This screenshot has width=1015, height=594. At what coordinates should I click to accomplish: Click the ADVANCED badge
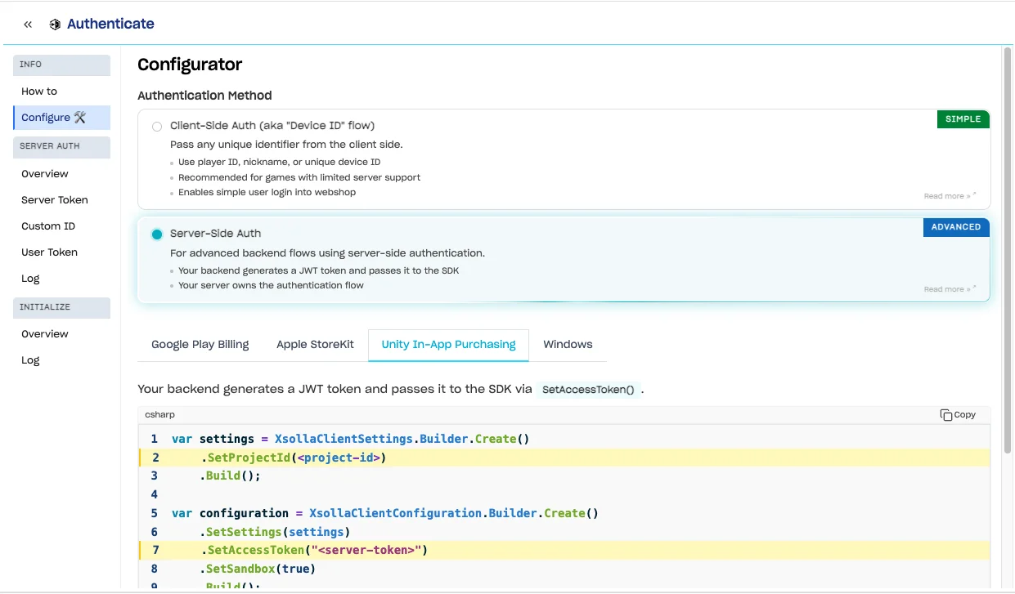(956, 227)
